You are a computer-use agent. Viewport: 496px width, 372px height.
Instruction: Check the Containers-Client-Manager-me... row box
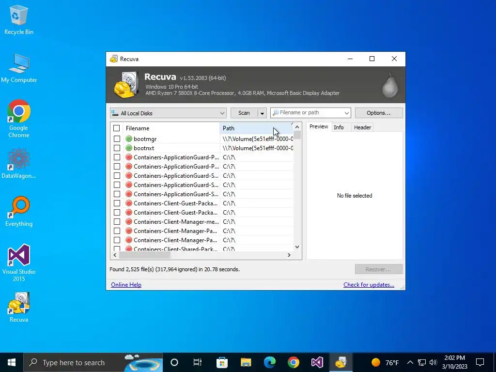tap(117, 221)
